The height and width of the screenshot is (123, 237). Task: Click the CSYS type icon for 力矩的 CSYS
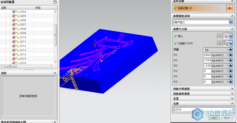coord(226,44)
